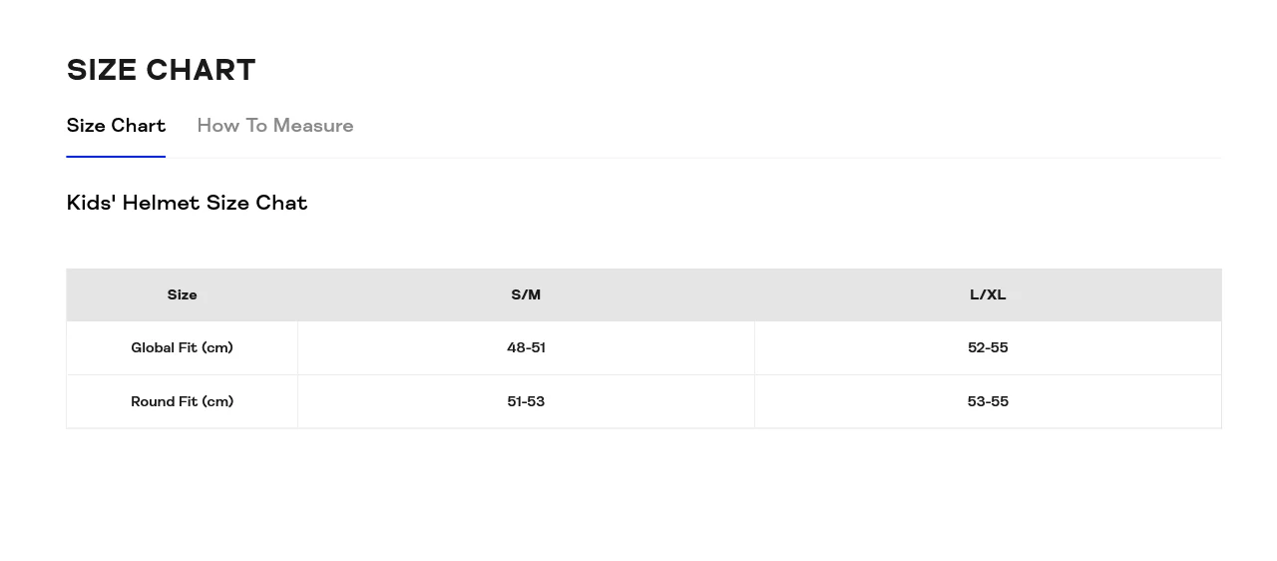Click the Round Fit (cm) row label
This screenshot has width=1277, height=561.
182,402
